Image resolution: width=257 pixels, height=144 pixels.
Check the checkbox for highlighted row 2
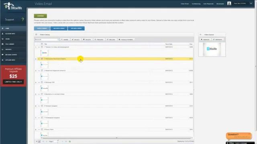(42, 59)
